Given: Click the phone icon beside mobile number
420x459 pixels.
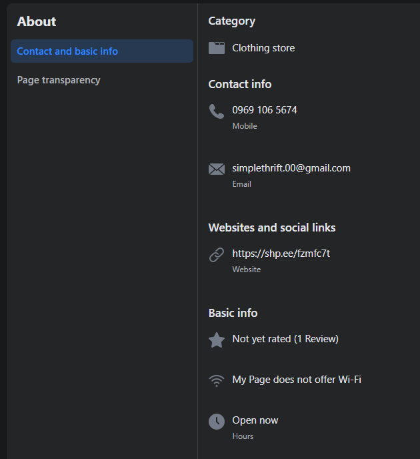Looking at the screenshot, I should [x=217, y=111].
